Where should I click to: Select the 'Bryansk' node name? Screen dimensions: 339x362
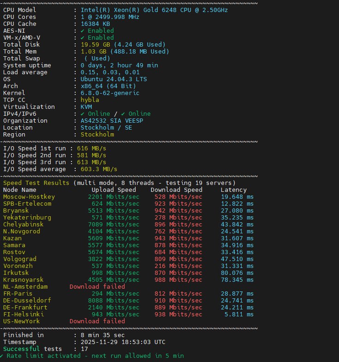(x=16, y=211)
